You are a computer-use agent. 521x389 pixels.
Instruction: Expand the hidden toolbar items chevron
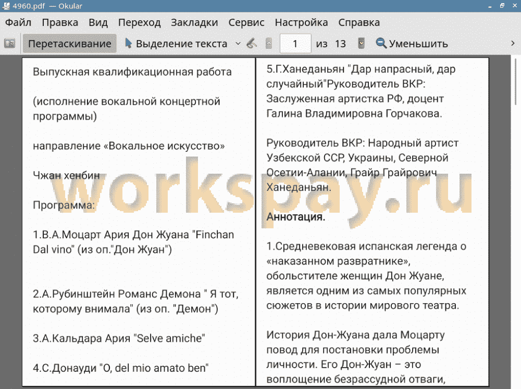pos(513,44)
